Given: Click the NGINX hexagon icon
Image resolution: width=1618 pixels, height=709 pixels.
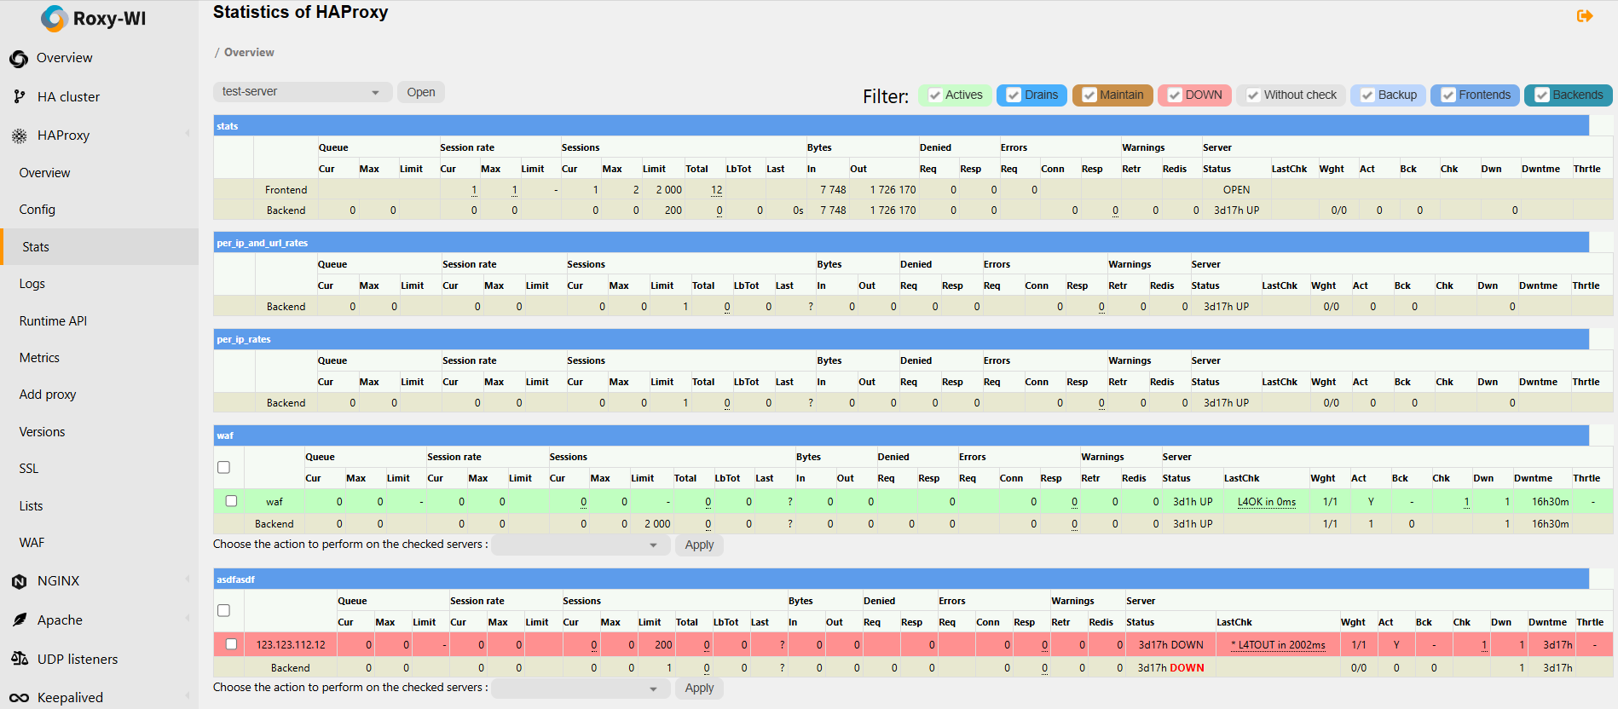Looking at the screenshot, I should click(19, 581).
